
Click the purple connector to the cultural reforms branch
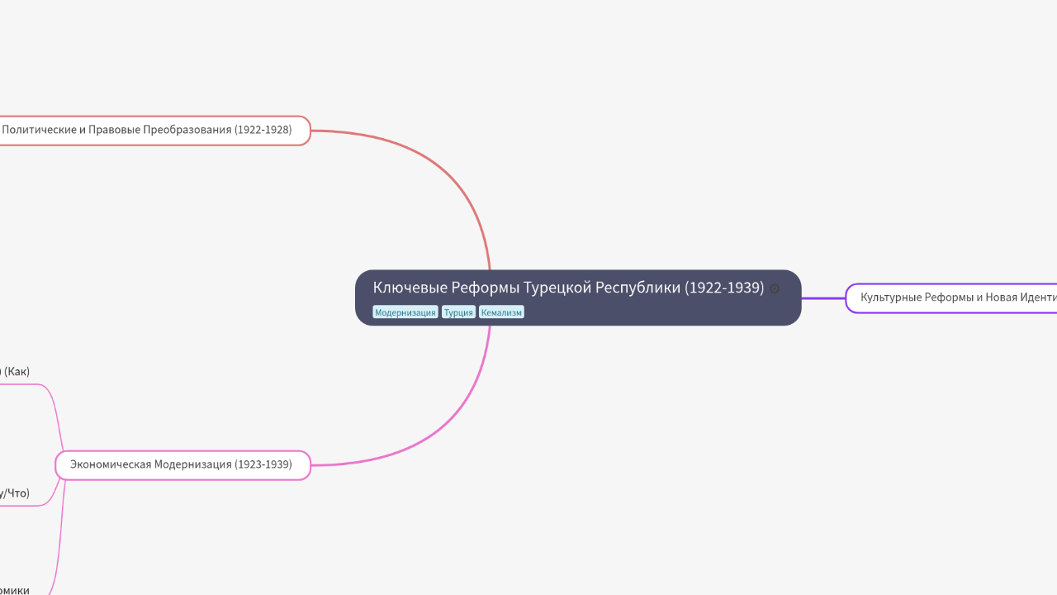[823, 298]
